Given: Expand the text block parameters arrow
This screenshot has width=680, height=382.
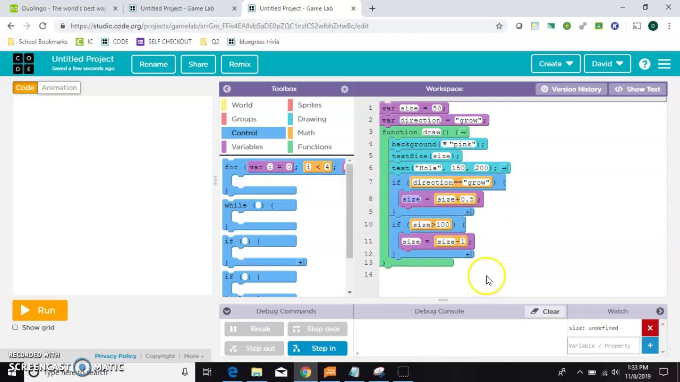Looking at the screenshot, I should 504,168.
